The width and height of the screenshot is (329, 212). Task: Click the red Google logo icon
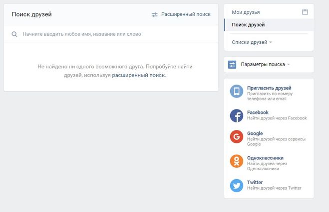click(237, 137)
